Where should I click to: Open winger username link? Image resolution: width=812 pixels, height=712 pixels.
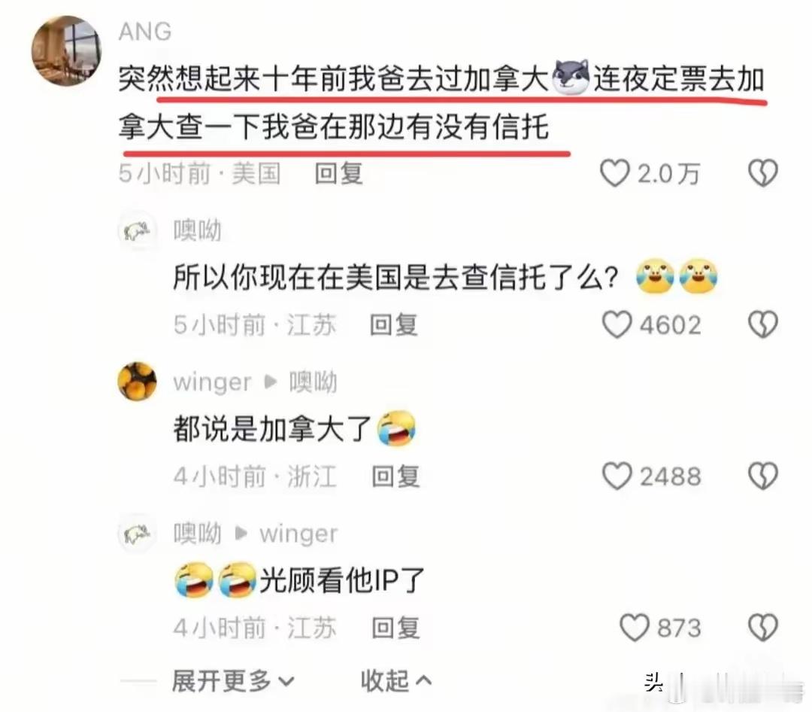point(212,382)
